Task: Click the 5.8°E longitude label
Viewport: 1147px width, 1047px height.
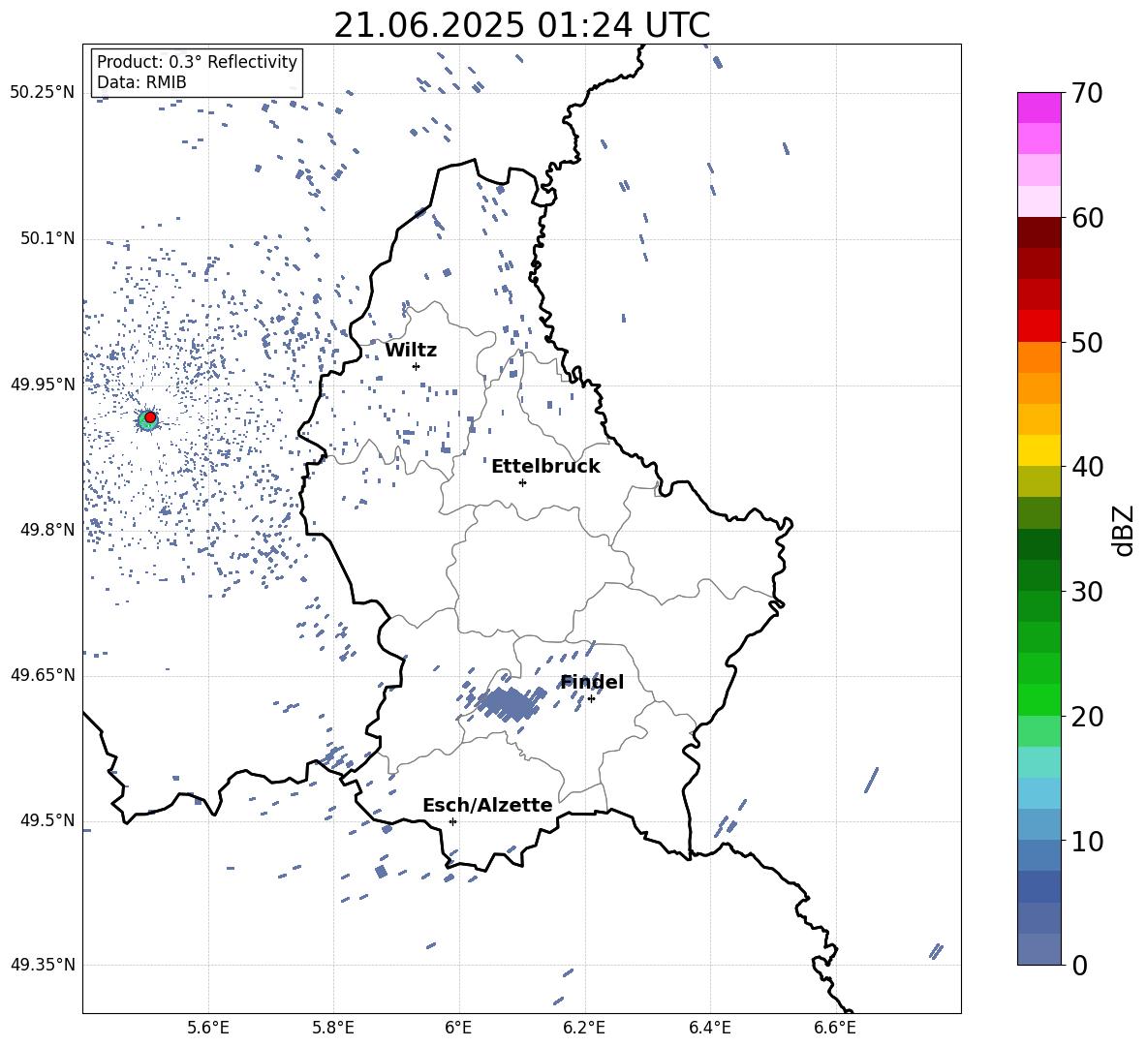Action: 333,1029
